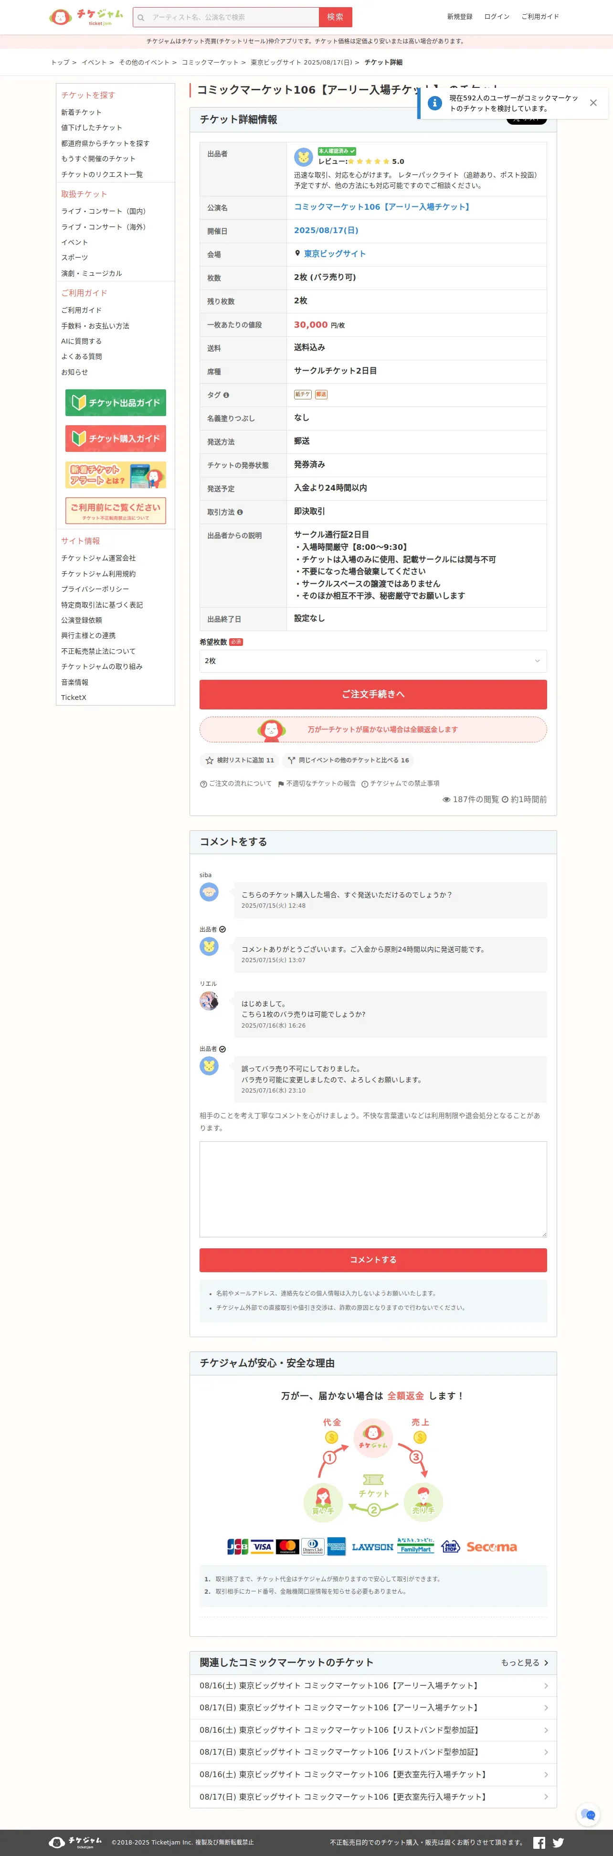This screenshot has width=613, height=1856.
Task: Click the red 検索 search button
Action: (x=335, y=17)
